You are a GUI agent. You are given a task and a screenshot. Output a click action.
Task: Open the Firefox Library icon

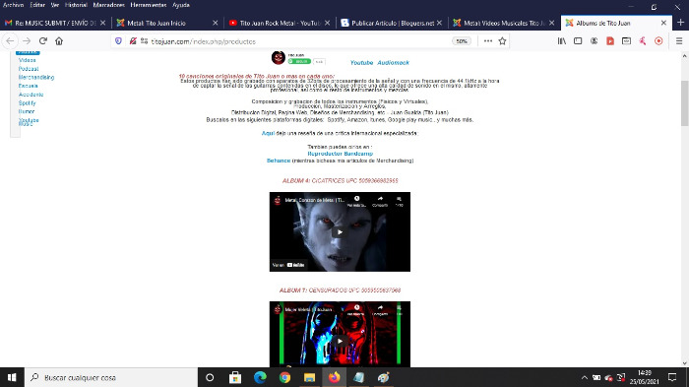tap(562, 41)
